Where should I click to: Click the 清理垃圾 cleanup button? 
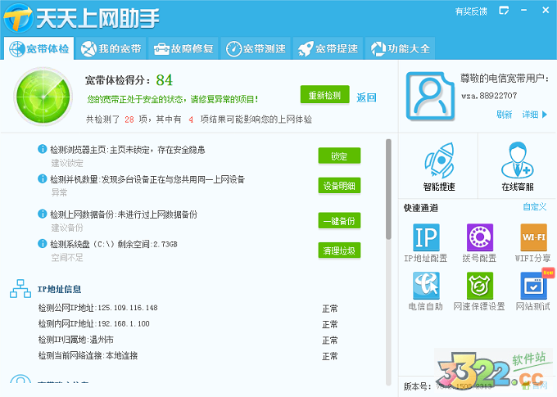coord(338,250)
